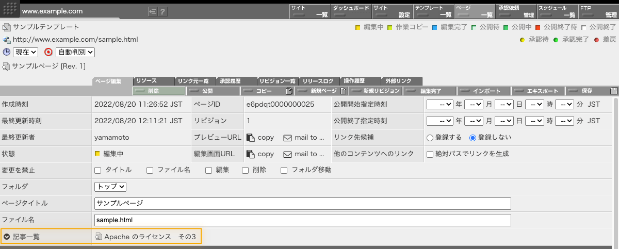The height and width of the screenshot is (249, 619).
Task: Open year dropdown for 公開開始指定時刻
Action: pos(439,104)
